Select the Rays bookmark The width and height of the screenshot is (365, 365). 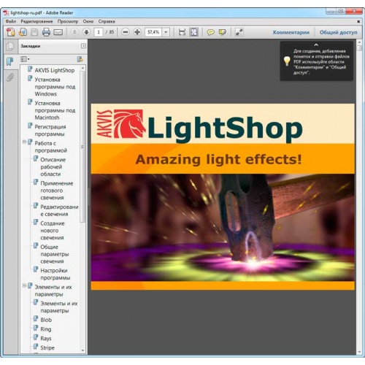(x=46, y=338)
